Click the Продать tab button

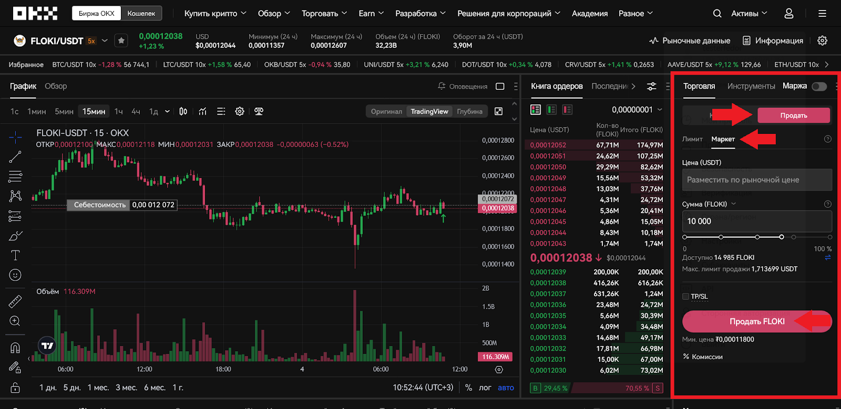click(794, 116)
